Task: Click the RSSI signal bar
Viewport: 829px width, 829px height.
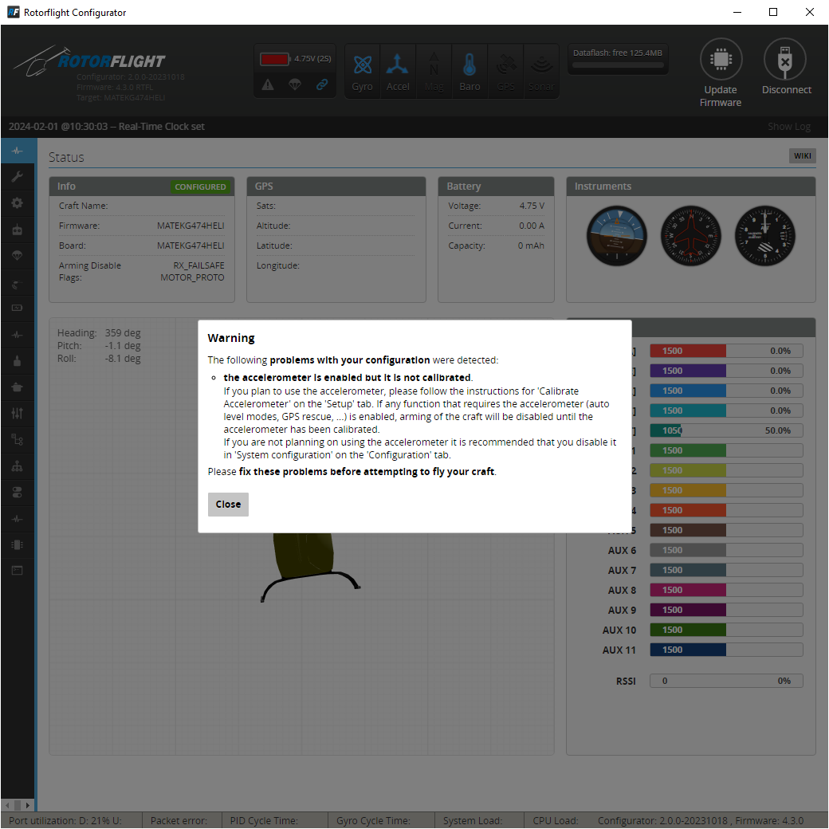Action: (x=725, y=681)
